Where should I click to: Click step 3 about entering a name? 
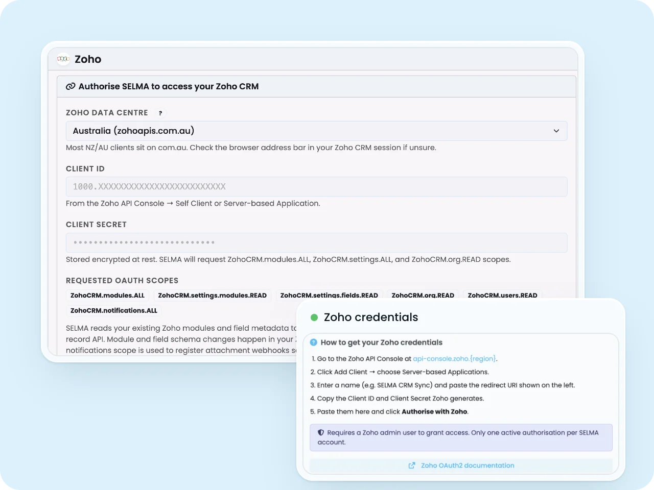click(442, 385)
